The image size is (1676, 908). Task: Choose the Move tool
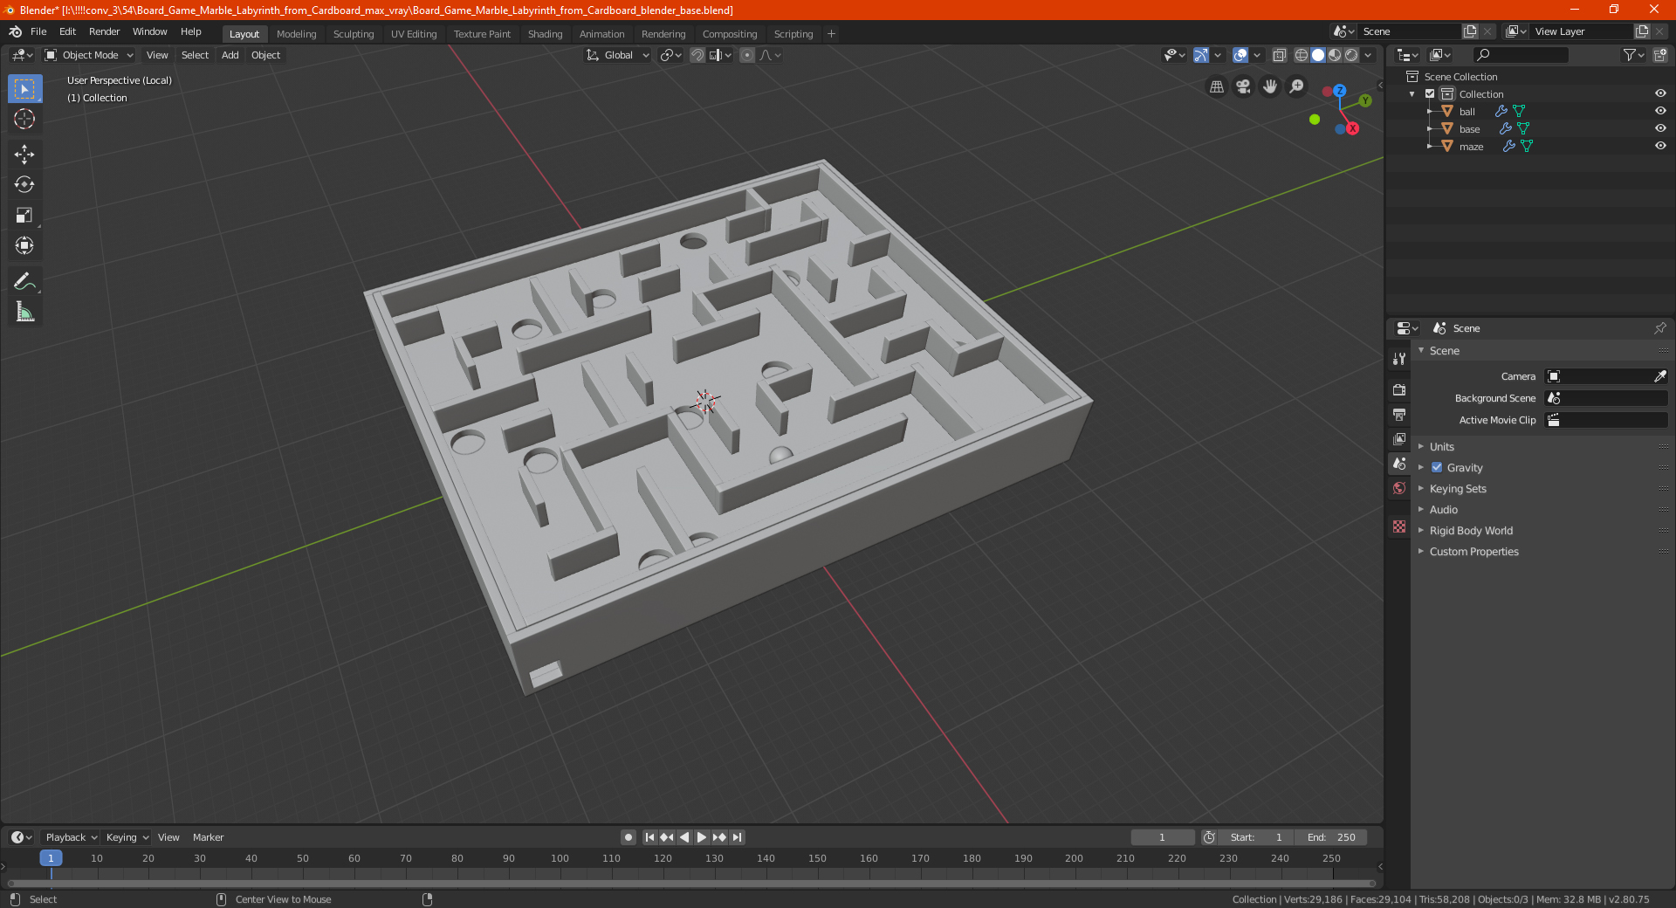click(x=24, y=155)
